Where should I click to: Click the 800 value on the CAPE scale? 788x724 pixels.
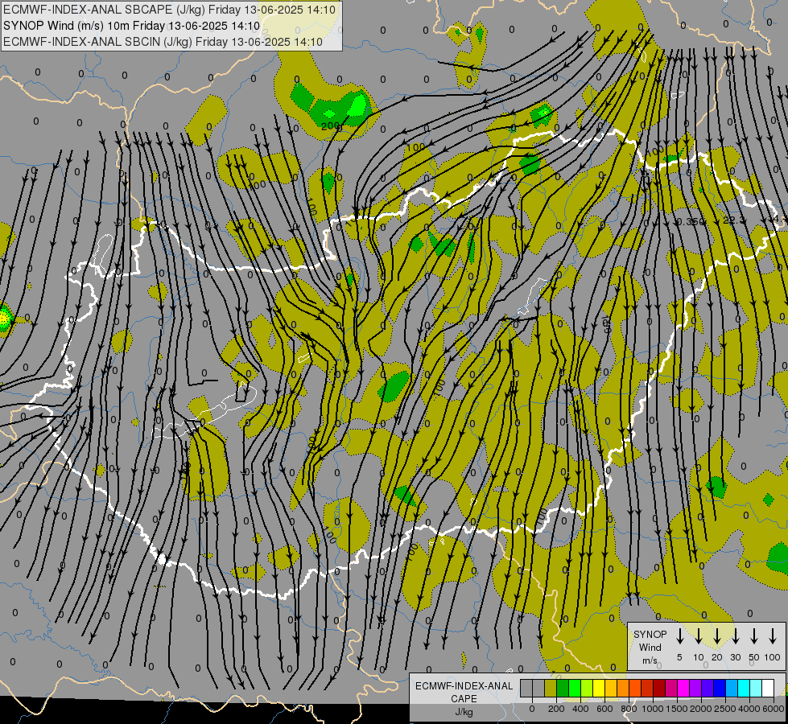click(x=629, y=709)
